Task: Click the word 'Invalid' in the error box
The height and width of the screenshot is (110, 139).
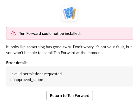Action: tap(16, 74)
